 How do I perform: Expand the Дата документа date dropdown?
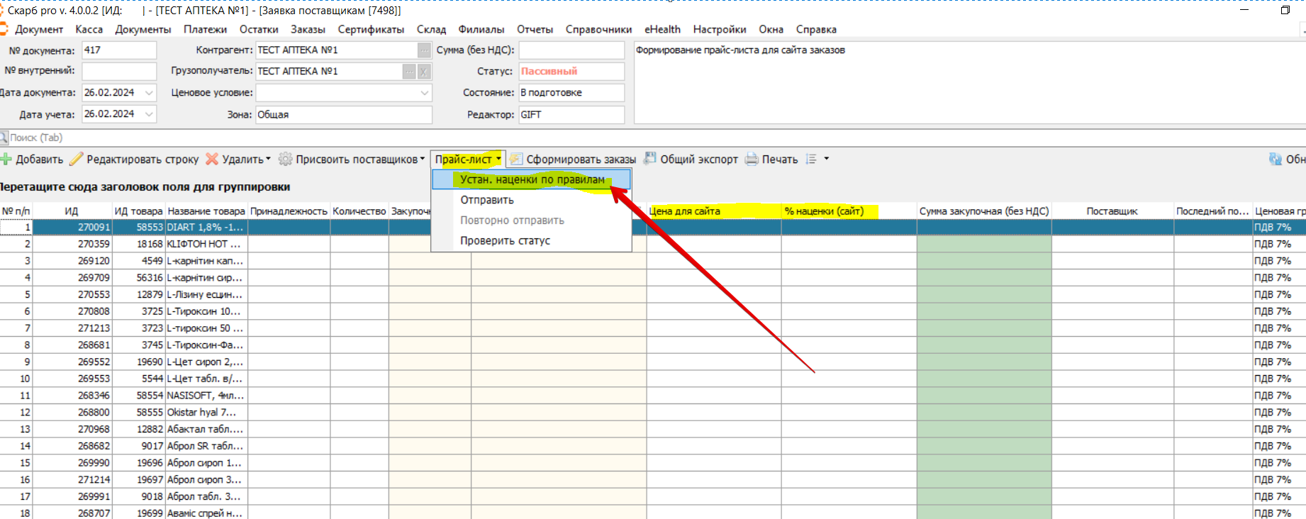(149, 92)
